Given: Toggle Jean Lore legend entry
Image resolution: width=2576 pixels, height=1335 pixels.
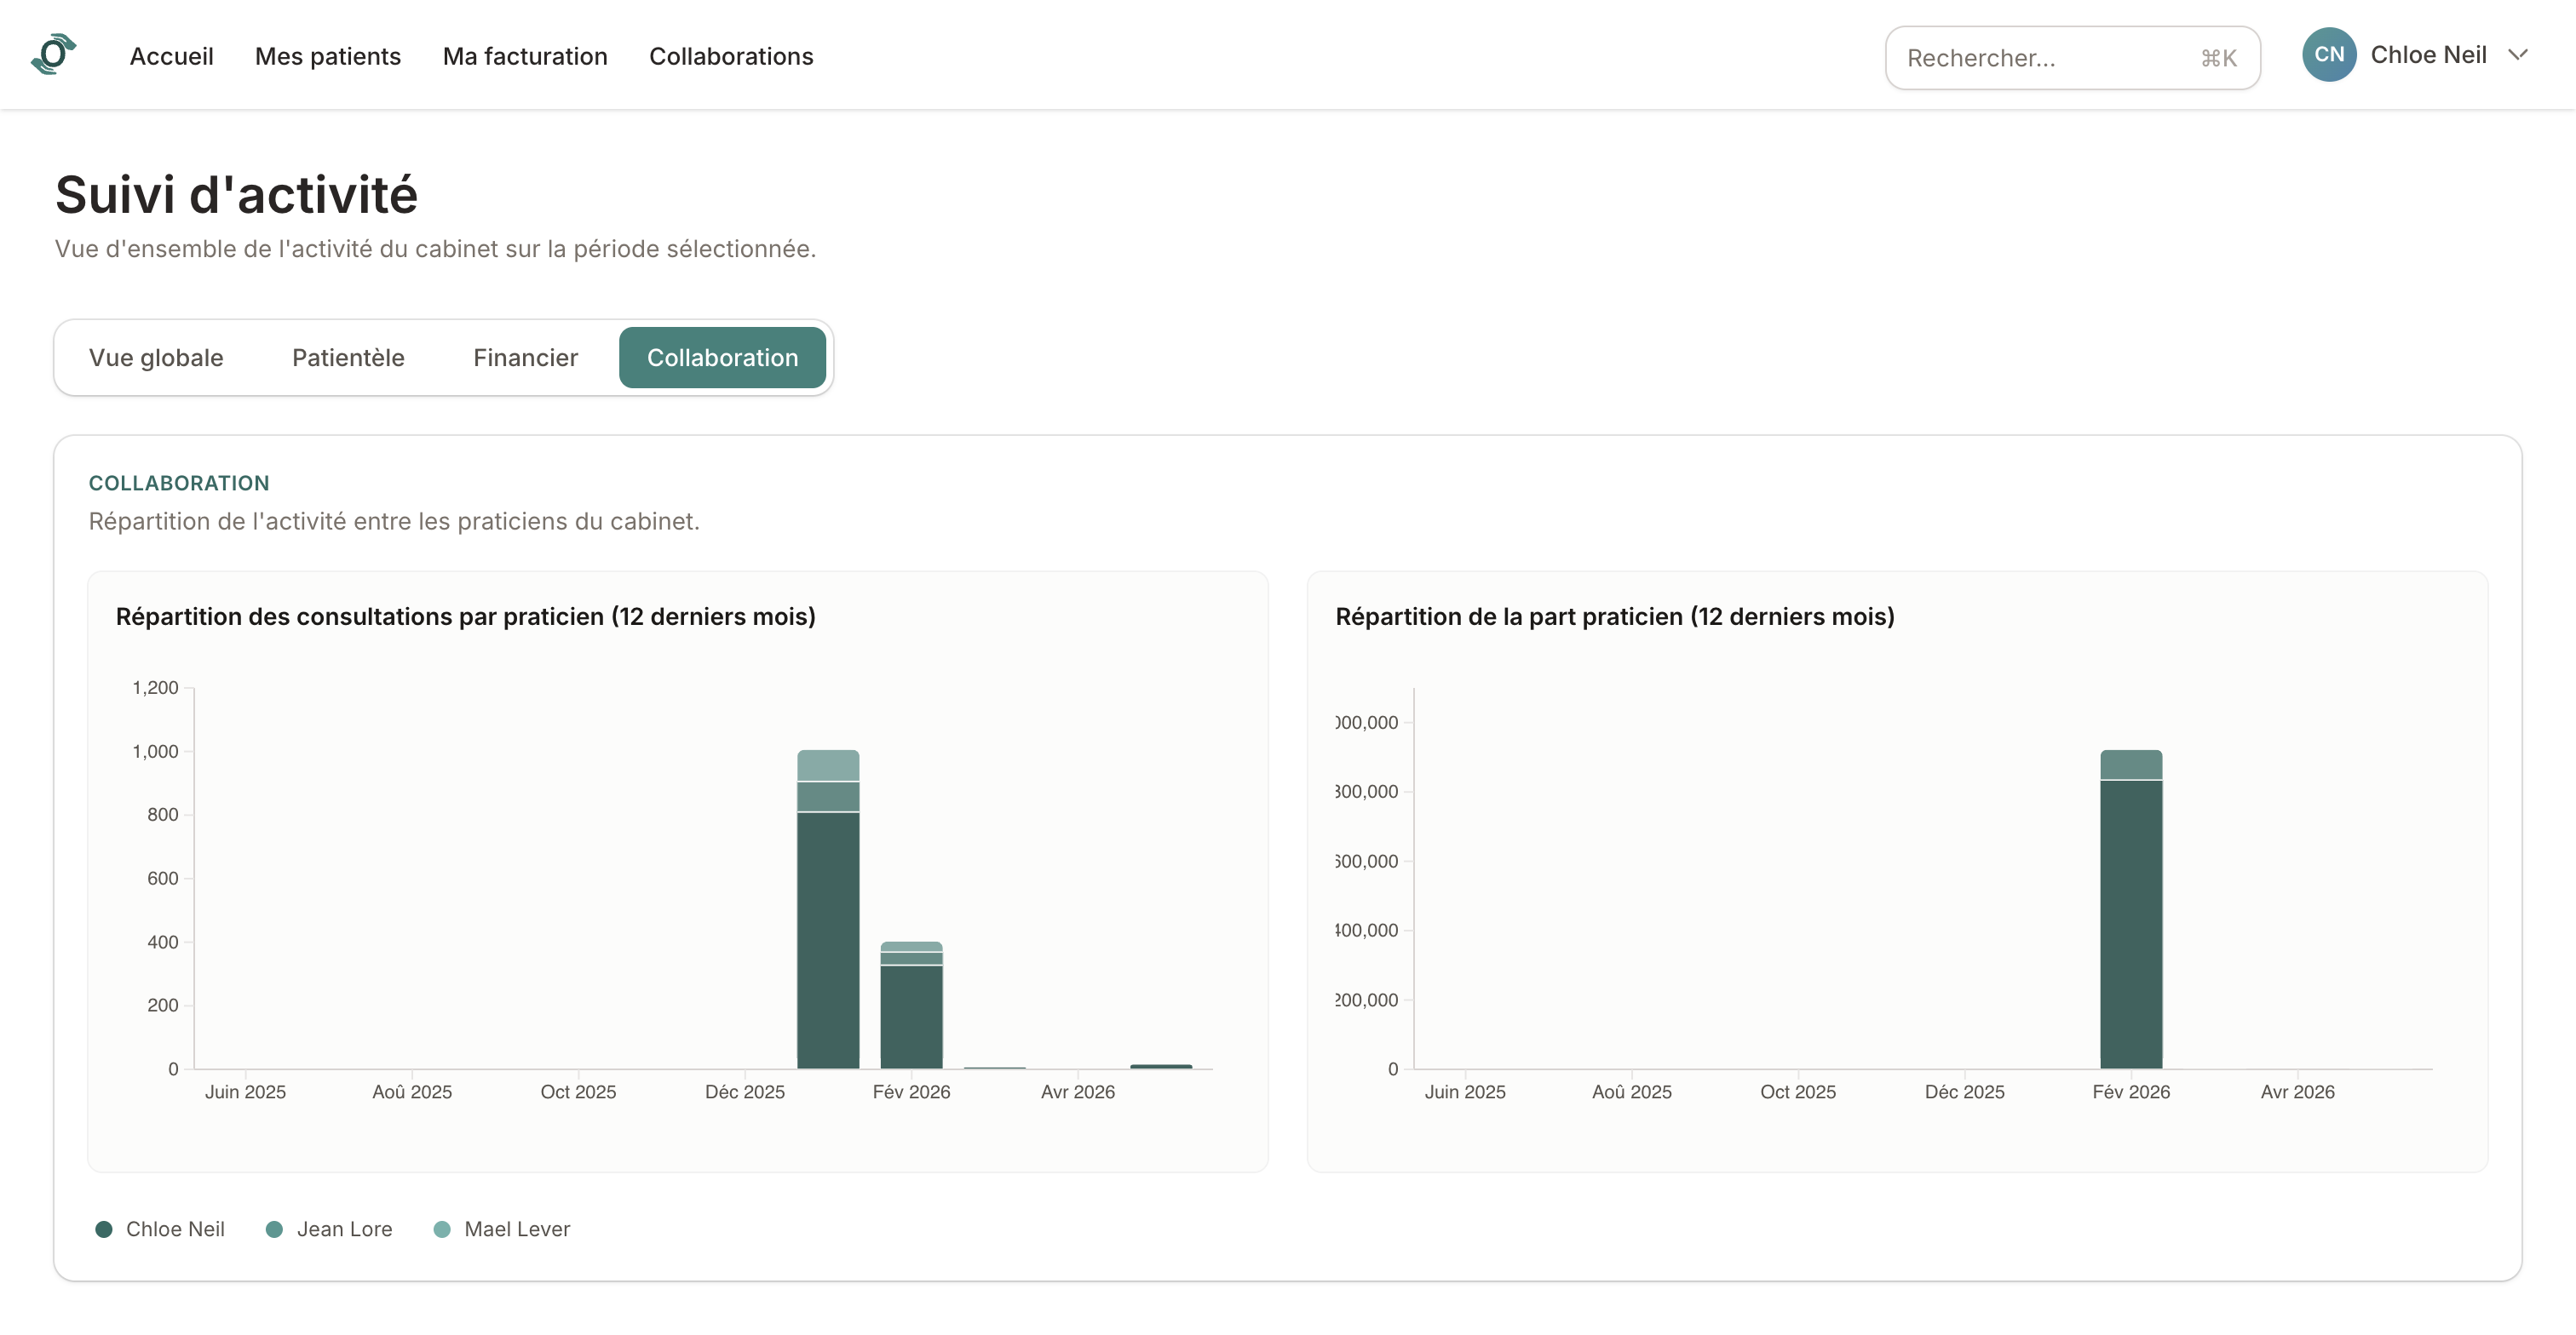Looking at the screenshot, I should [x=329, y=1229].
